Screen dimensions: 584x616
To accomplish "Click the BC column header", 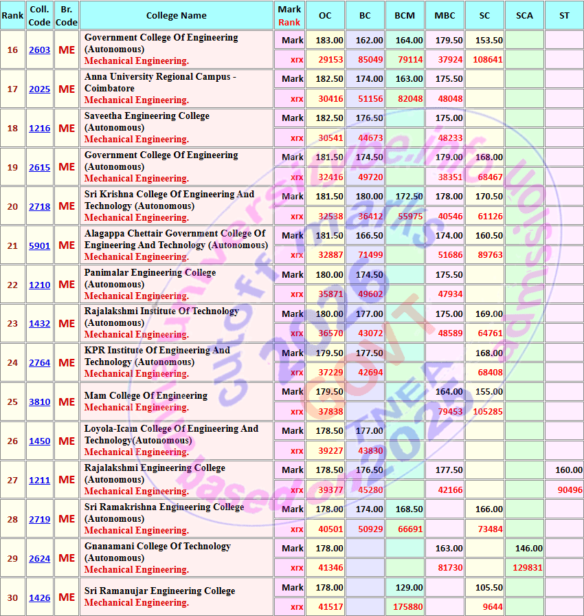I will click(x=365, y=15).
